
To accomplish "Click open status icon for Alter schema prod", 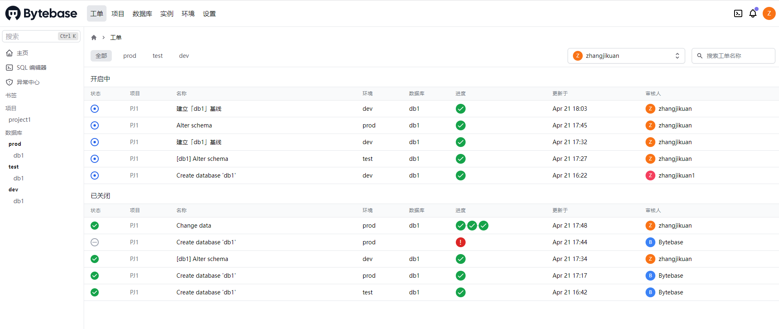I will click(95, 125).
